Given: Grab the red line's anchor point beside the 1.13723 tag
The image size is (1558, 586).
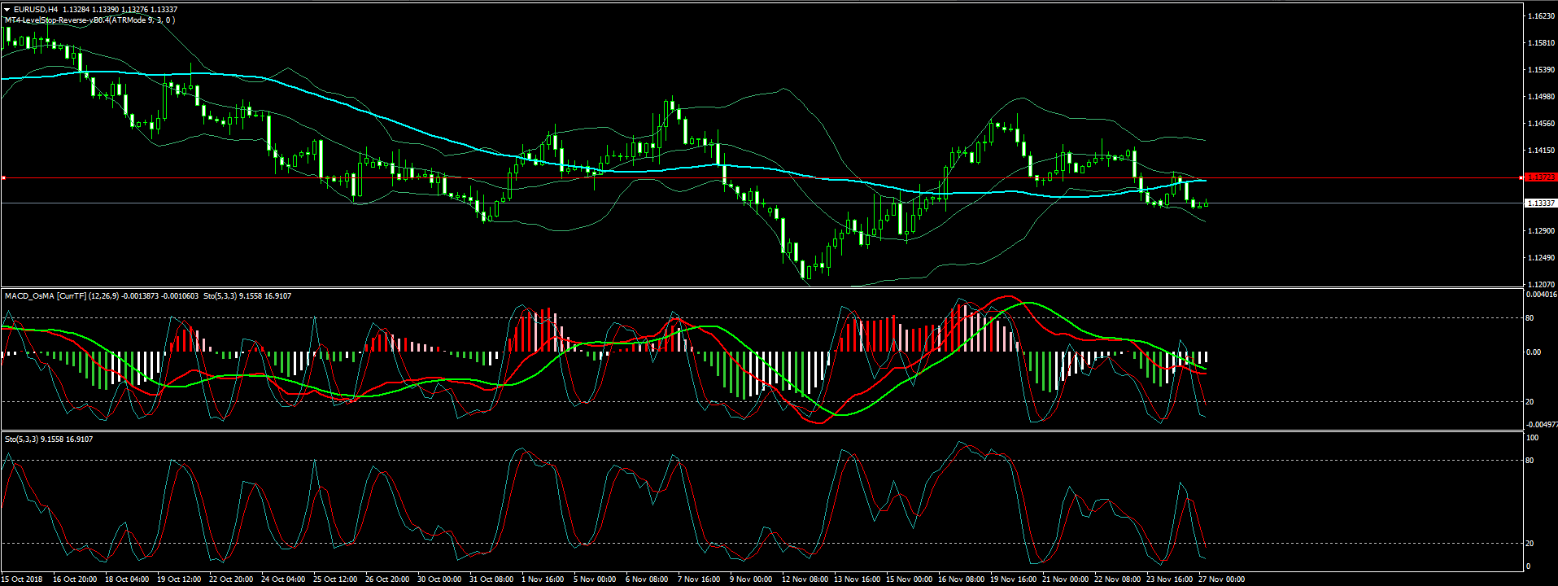Looking at the screenshot, I should coord(1521,177).
